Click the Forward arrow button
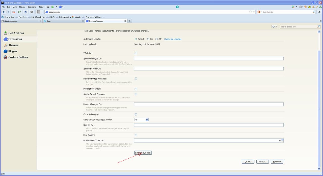Viewport: 323px width, 176px height. pos(8,12)
